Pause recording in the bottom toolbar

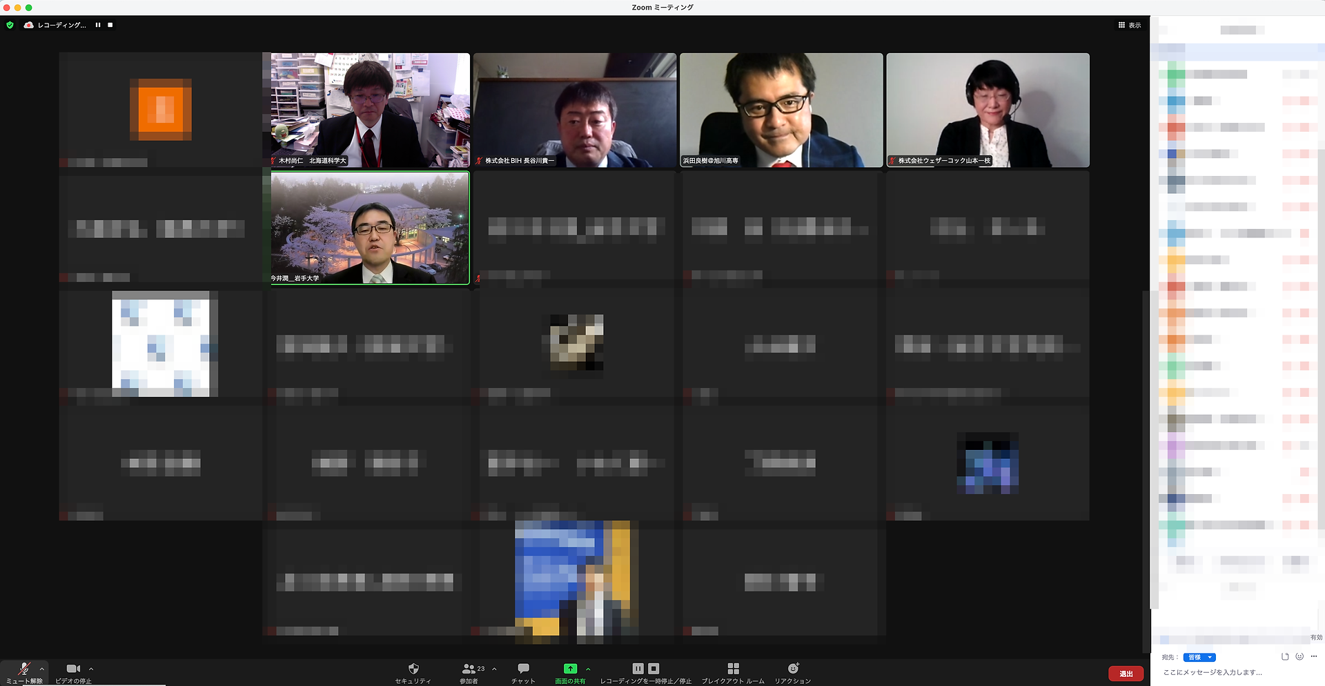pyautogui.click(x=638, y=668)
